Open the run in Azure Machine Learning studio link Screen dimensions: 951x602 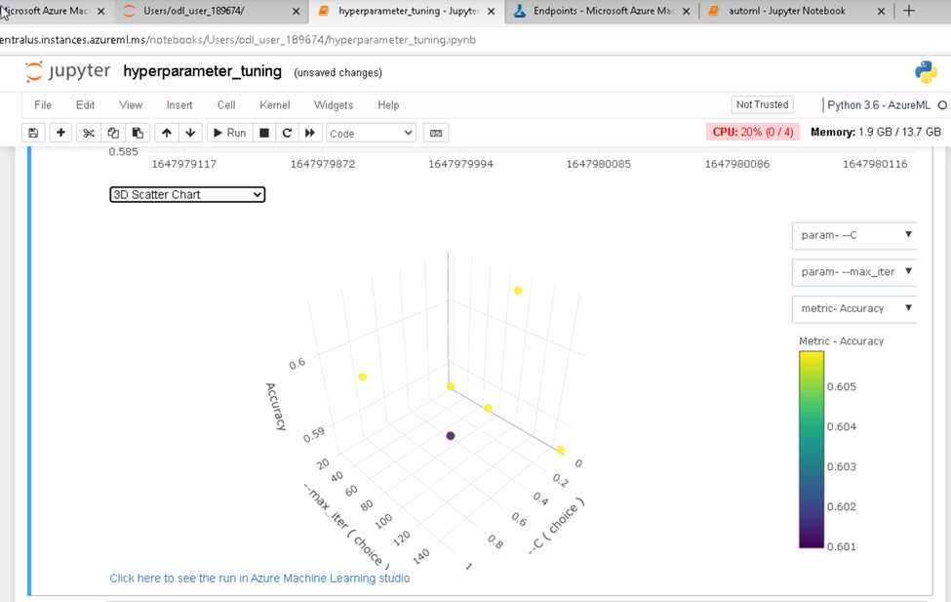(x=259, y=579)
